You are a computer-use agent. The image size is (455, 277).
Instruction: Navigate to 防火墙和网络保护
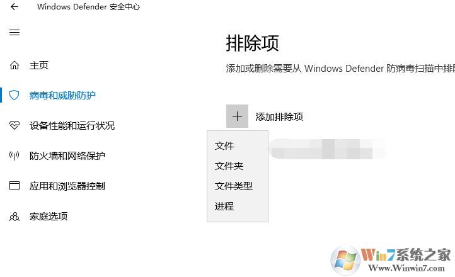[x=67, y=155]
